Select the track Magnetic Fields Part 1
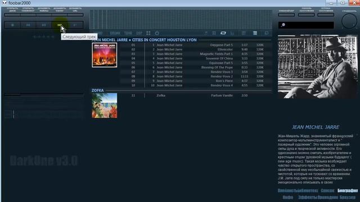 coord(195,54)
